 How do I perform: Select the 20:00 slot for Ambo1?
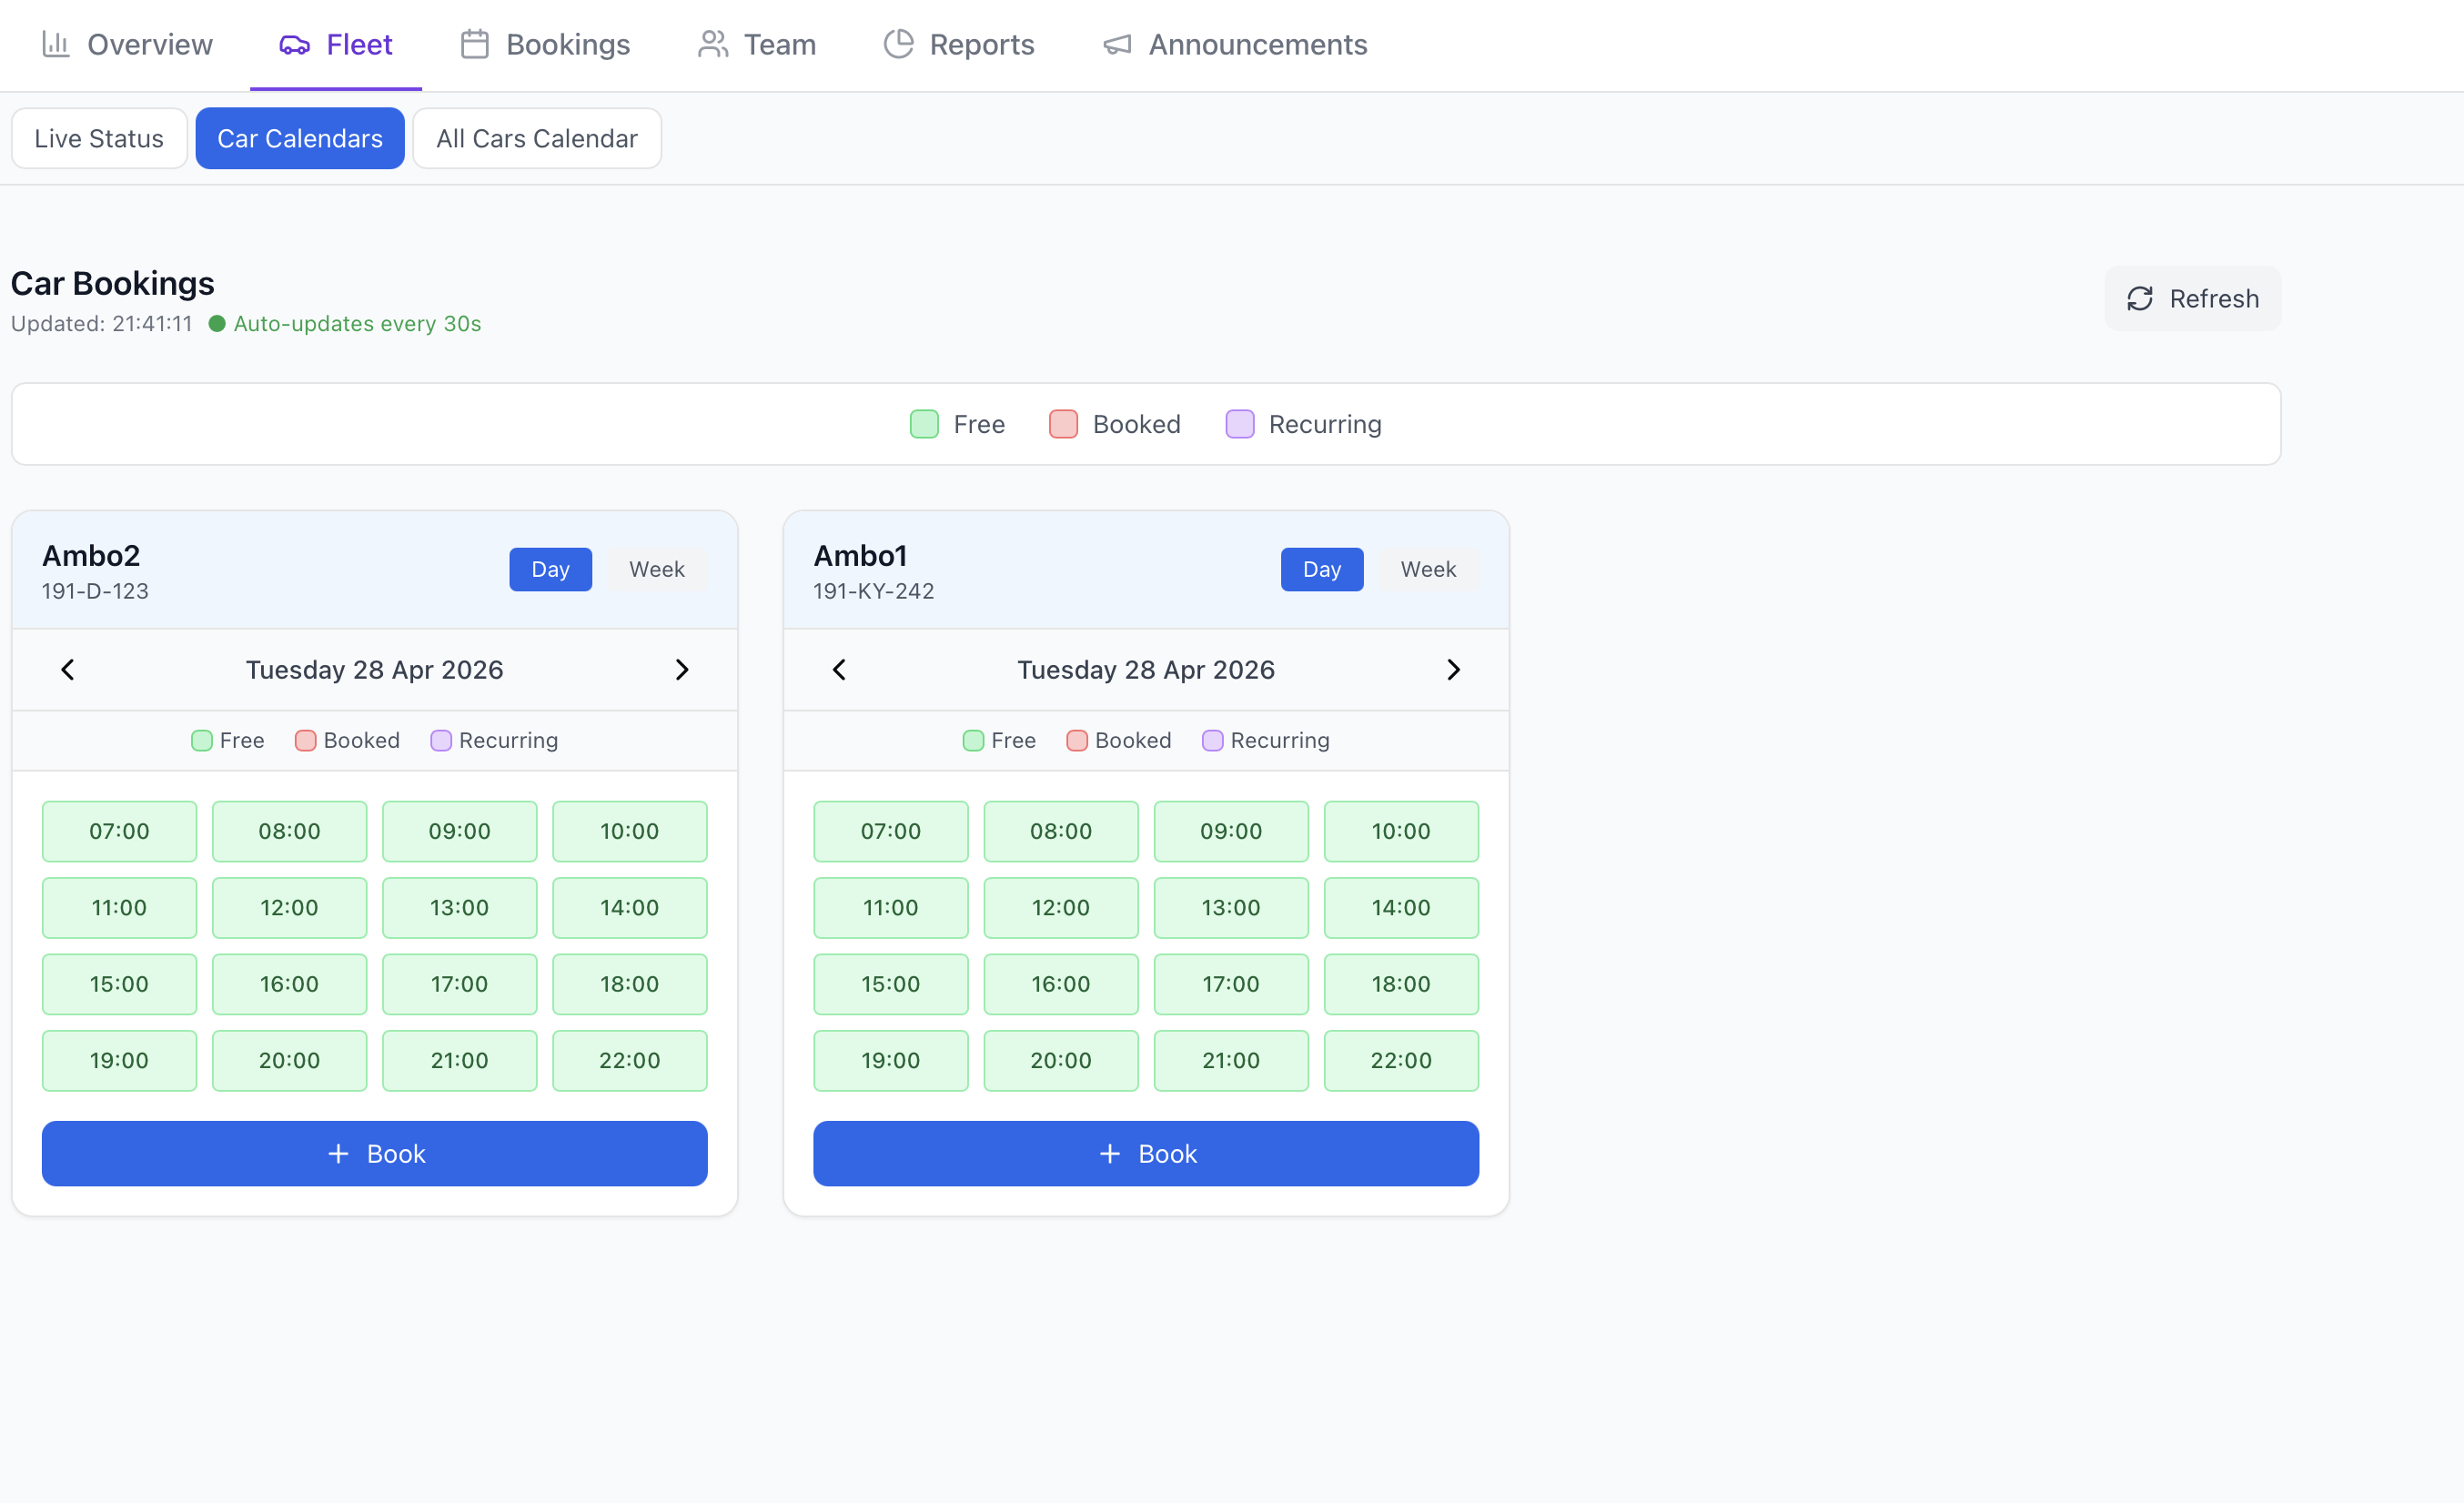(x=1061, y=1061)
